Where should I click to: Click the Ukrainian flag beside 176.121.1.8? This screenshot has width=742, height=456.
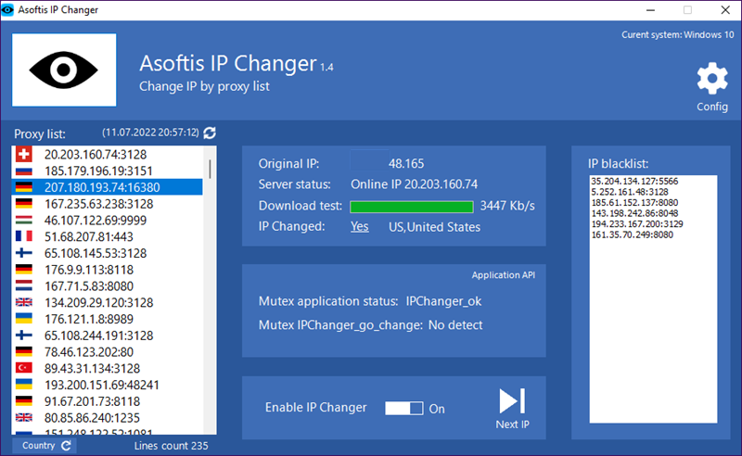pos(24,318)
